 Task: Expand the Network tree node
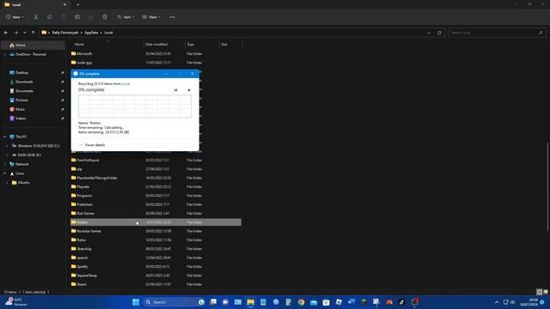point(5,164)
